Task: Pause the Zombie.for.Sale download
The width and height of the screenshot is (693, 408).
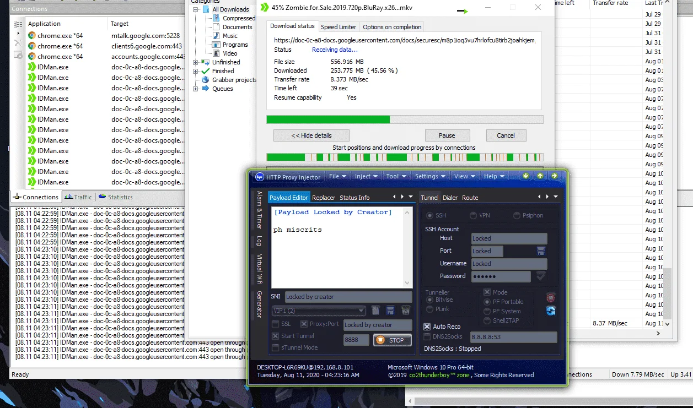Action: tap(447, 135)
